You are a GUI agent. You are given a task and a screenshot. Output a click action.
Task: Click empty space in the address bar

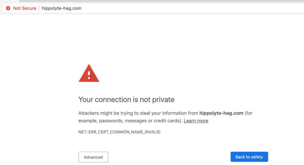194,8
